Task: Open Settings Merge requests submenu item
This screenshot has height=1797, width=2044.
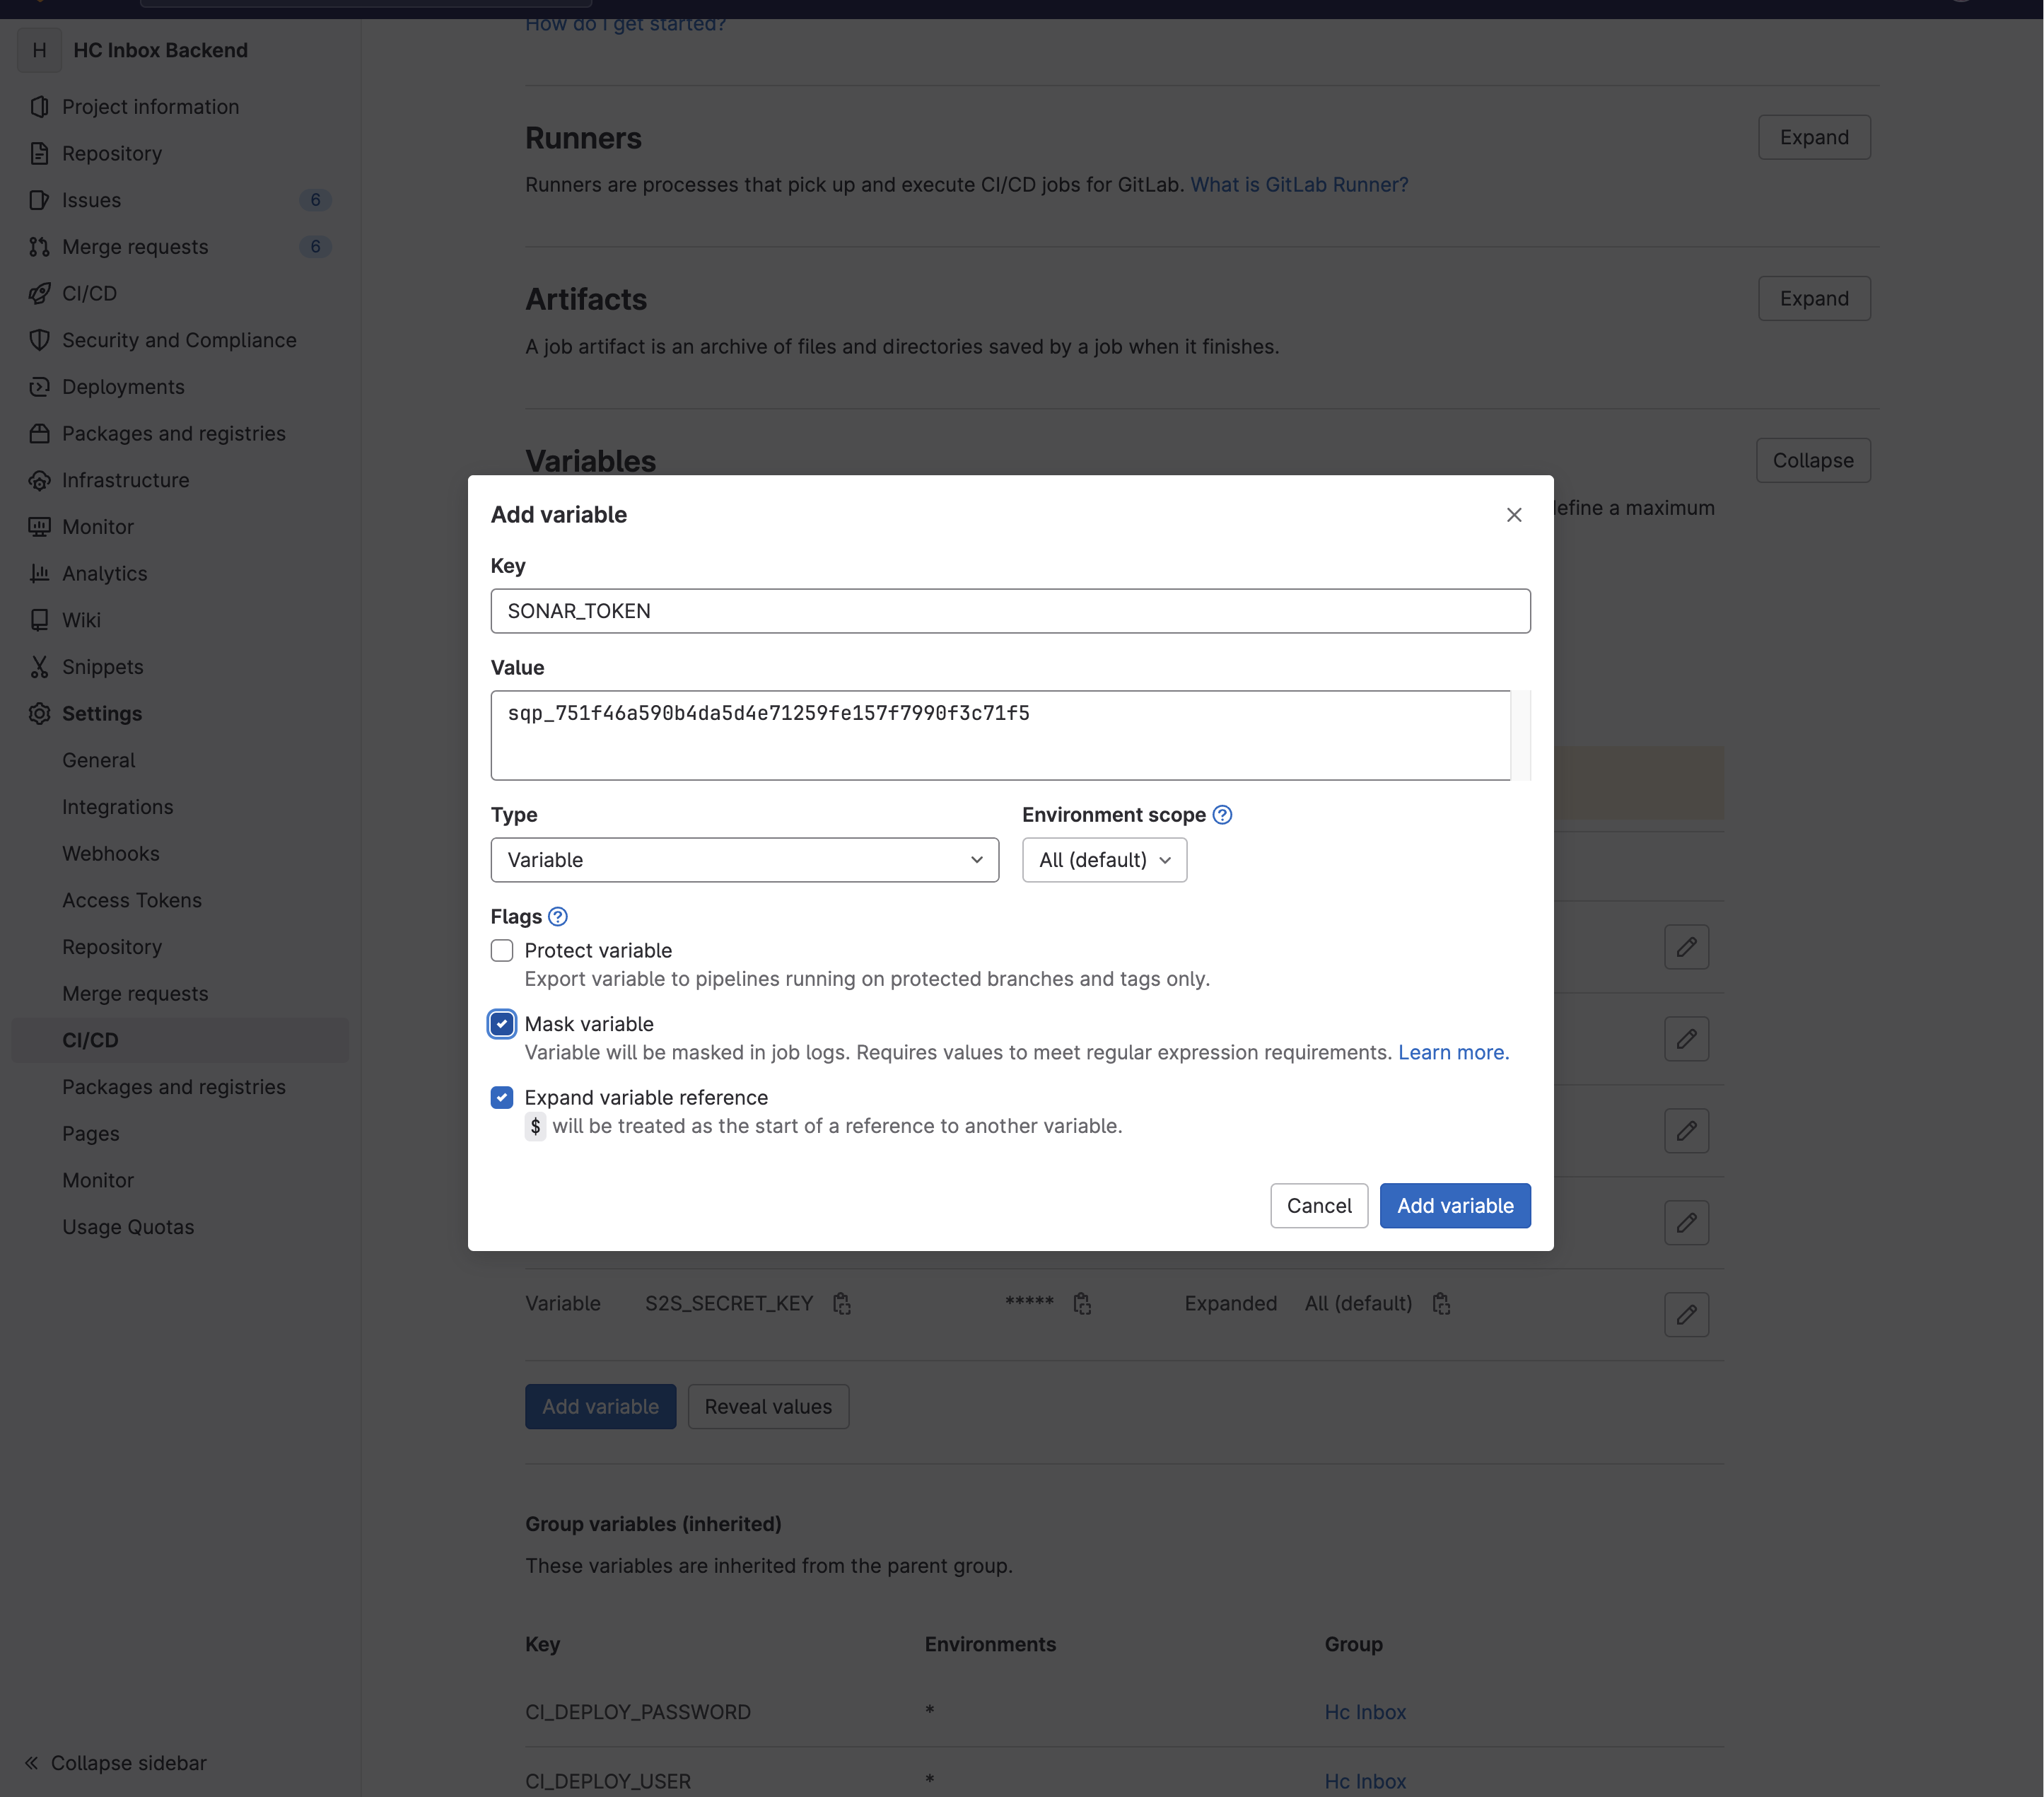Action: 135,994
